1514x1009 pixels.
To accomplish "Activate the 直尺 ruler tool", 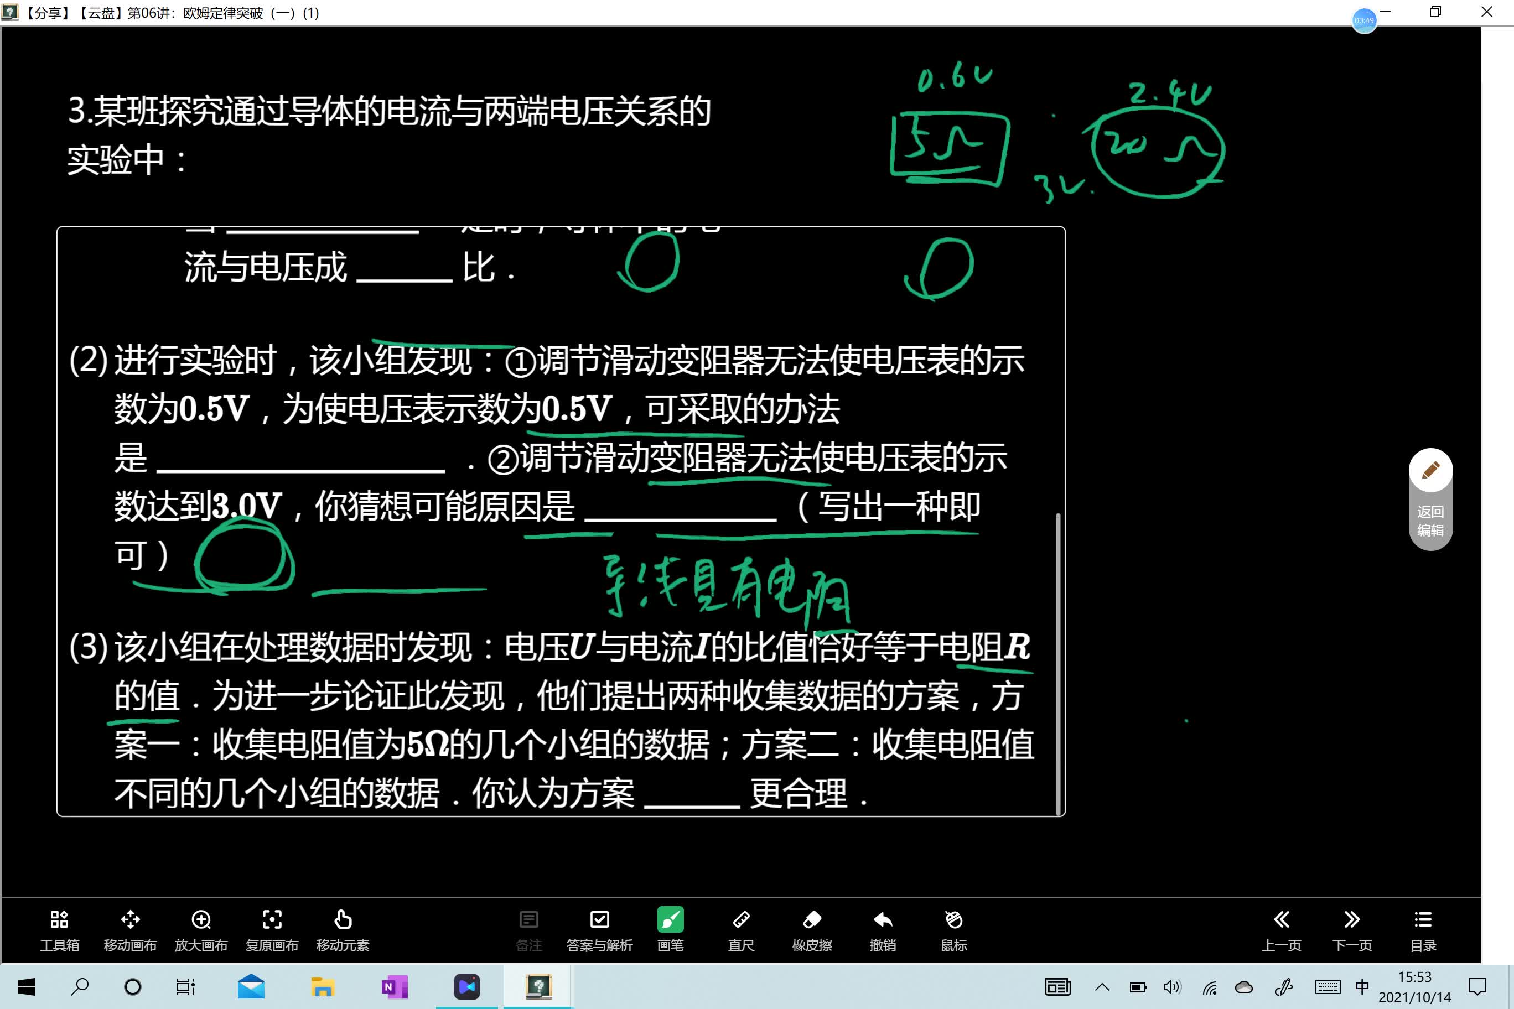I will point(741,929).
